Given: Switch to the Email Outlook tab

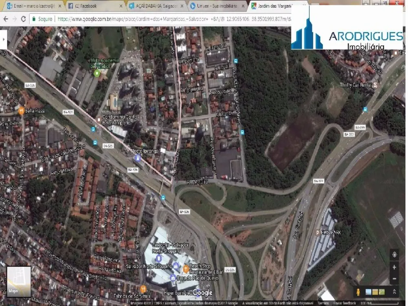Looking at the screenshot, I should 33,6.
